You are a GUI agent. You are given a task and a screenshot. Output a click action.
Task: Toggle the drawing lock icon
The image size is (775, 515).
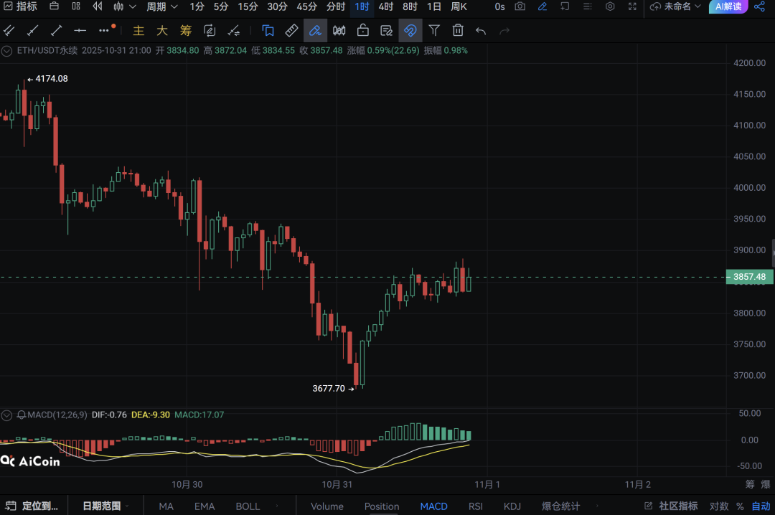[x=363, y=31]
